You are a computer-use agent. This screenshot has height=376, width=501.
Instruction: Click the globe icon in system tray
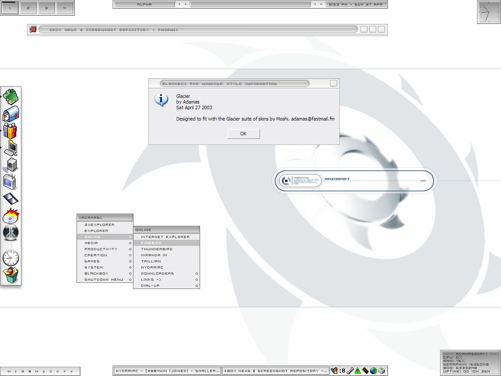[x=374, y=371]
